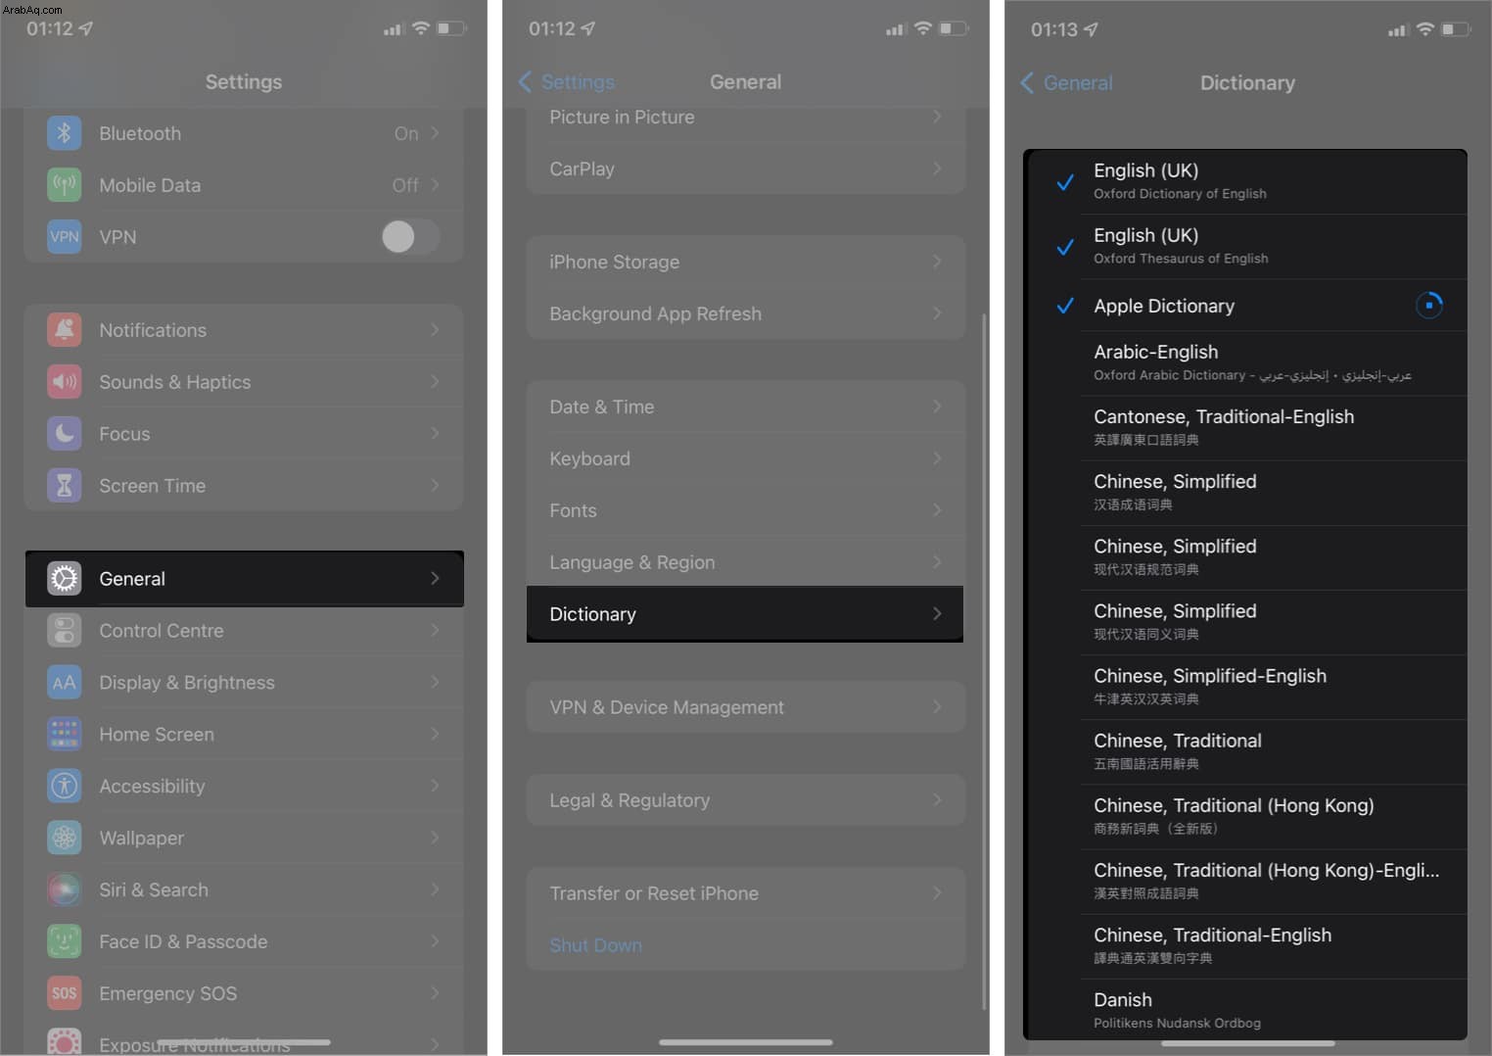Tap the chevron on the iPhone Storage row

pyautogui.click(x=937, y=262)
